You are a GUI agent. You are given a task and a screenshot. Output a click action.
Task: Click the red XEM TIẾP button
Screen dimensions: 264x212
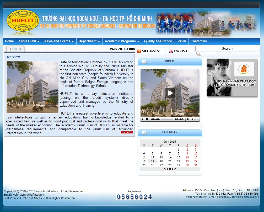(127, 132)
